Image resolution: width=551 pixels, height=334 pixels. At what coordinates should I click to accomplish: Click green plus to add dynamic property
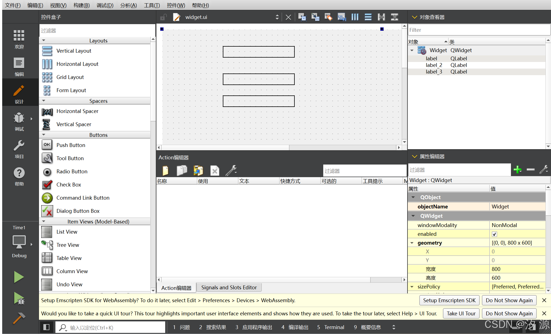517,170
